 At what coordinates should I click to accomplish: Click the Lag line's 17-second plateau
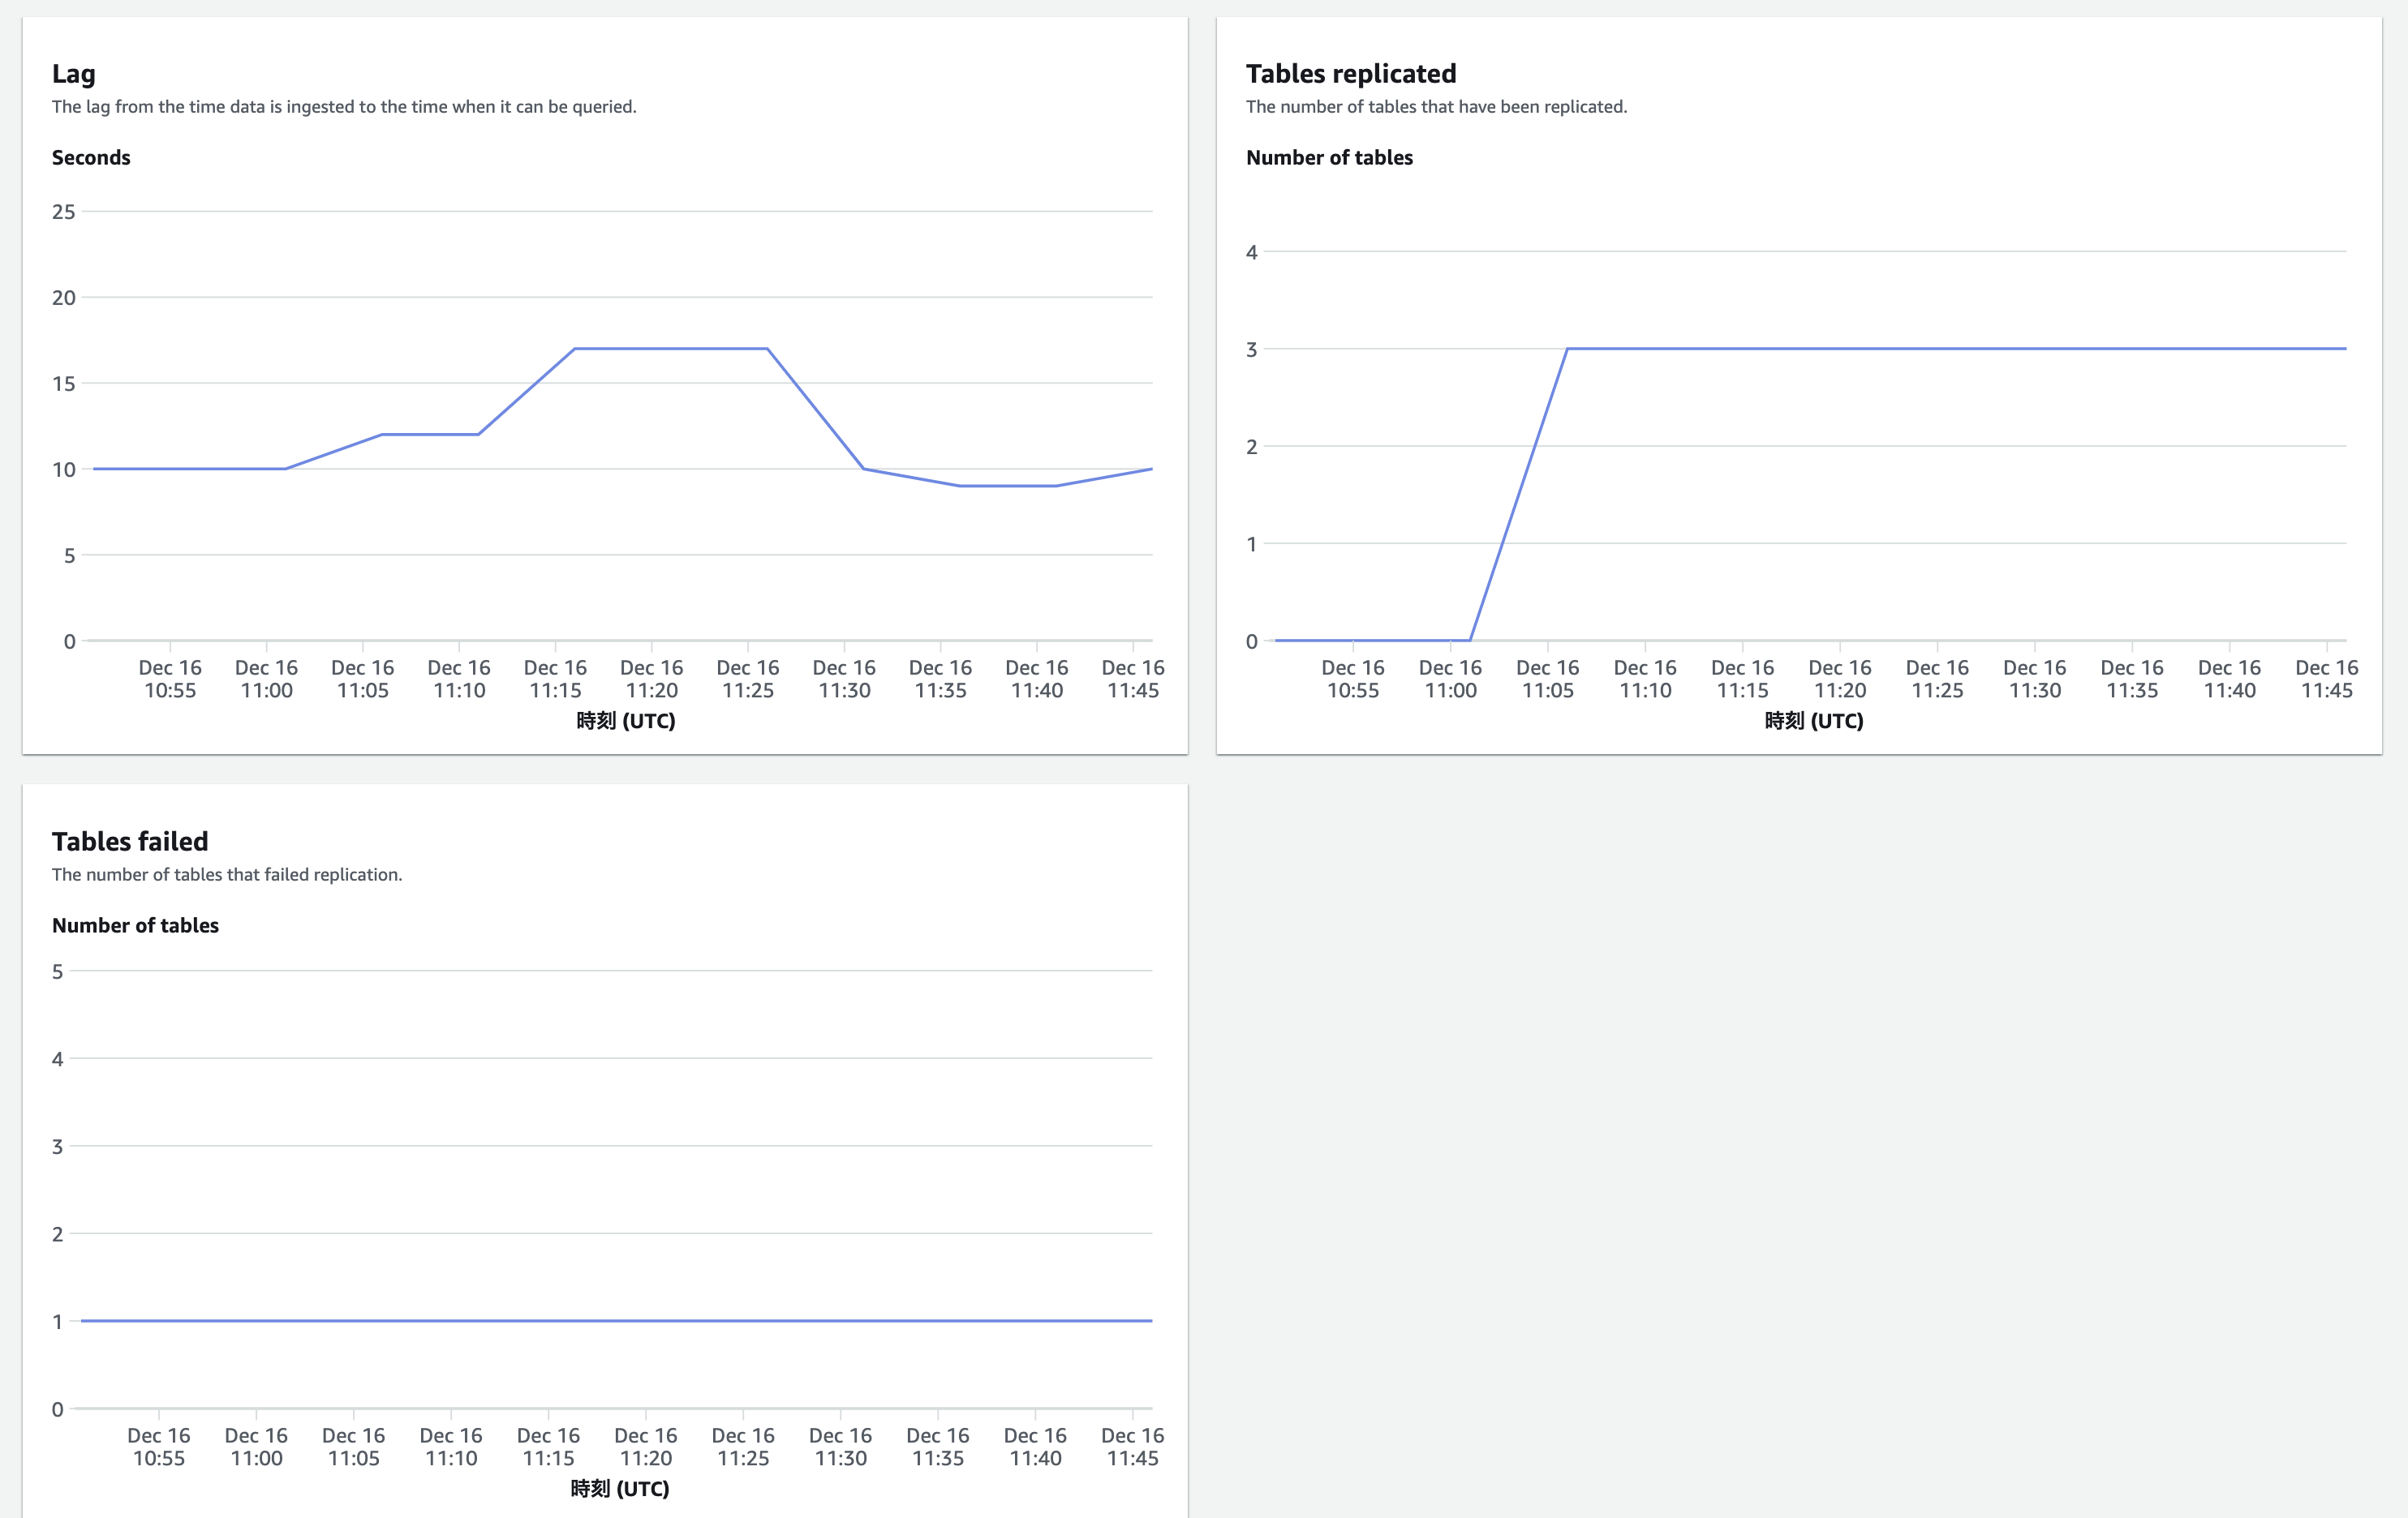point(670,349)
